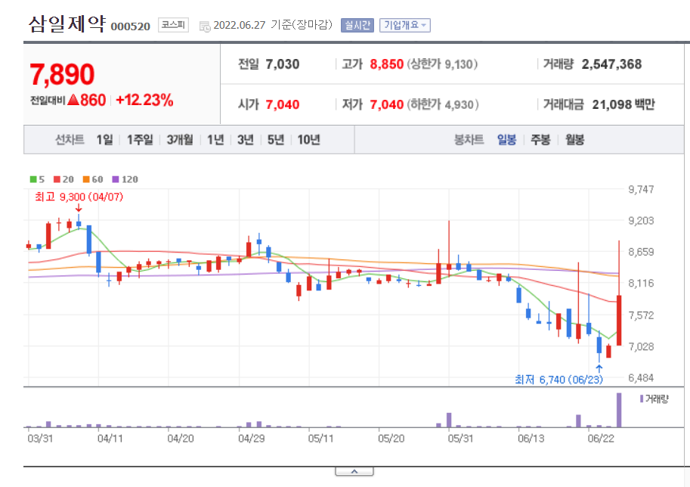Click the 선차트 label
Screen dimensions: 690x487
point(70,140)
